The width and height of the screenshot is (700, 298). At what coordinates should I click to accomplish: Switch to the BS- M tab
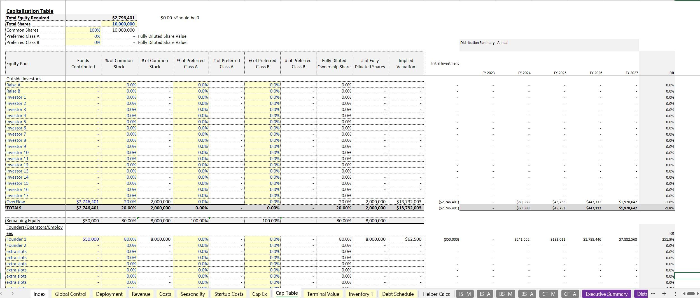[506, 294]
